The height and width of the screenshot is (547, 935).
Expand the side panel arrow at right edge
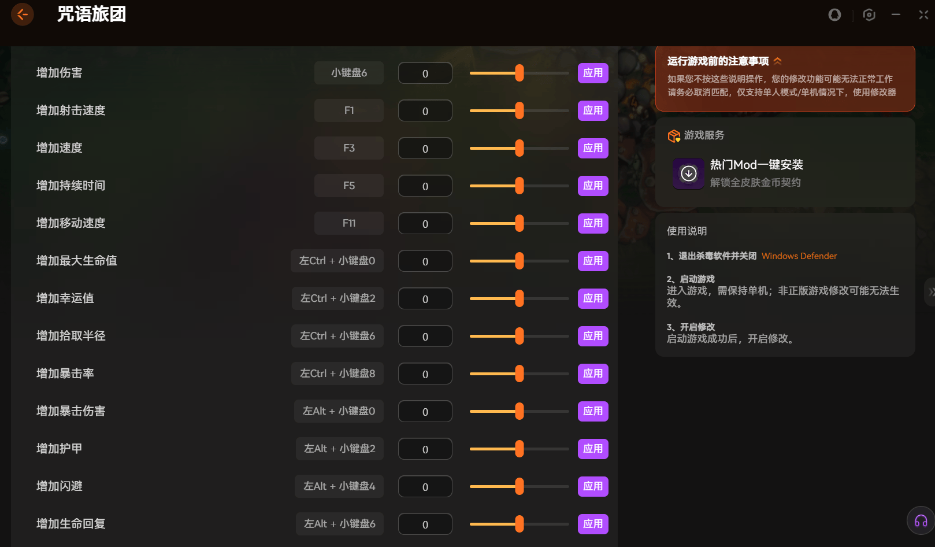[x=930, y=292]
